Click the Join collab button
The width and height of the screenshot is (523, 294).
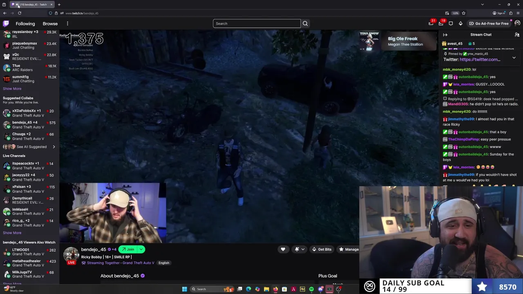128,249
